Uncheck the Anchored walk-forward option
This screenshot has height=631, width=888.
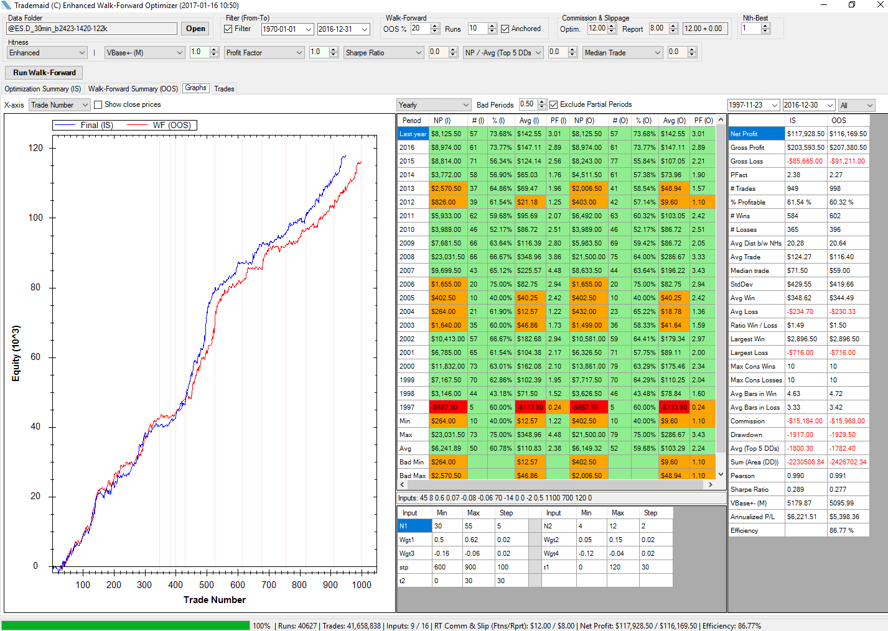point(505,29)
